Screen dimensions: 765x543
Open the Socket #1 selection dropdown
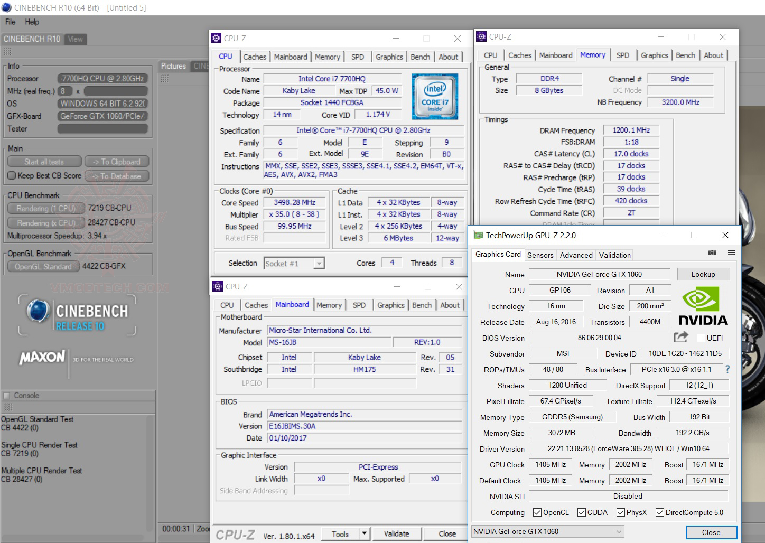click(x=319, y=264)
